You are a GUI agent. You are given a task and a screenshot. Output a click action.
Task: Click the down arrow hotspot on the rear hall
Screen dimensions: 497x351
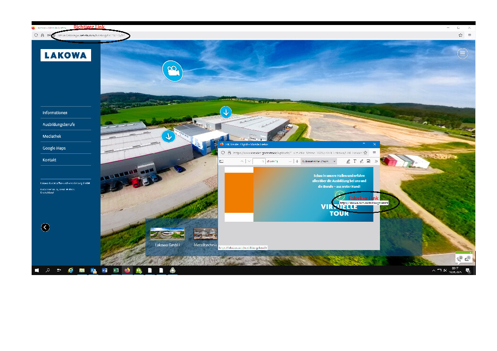coord(226,112)
